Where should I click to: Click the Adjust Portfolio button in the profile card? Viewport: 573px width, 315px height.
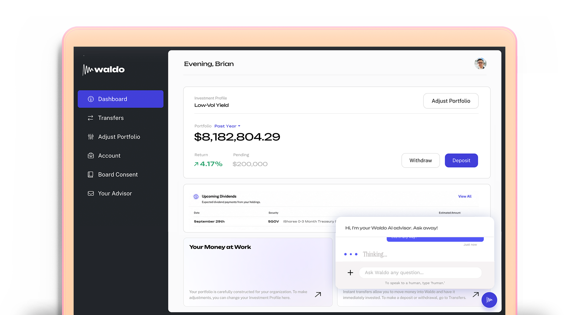(x=451, y=101)
